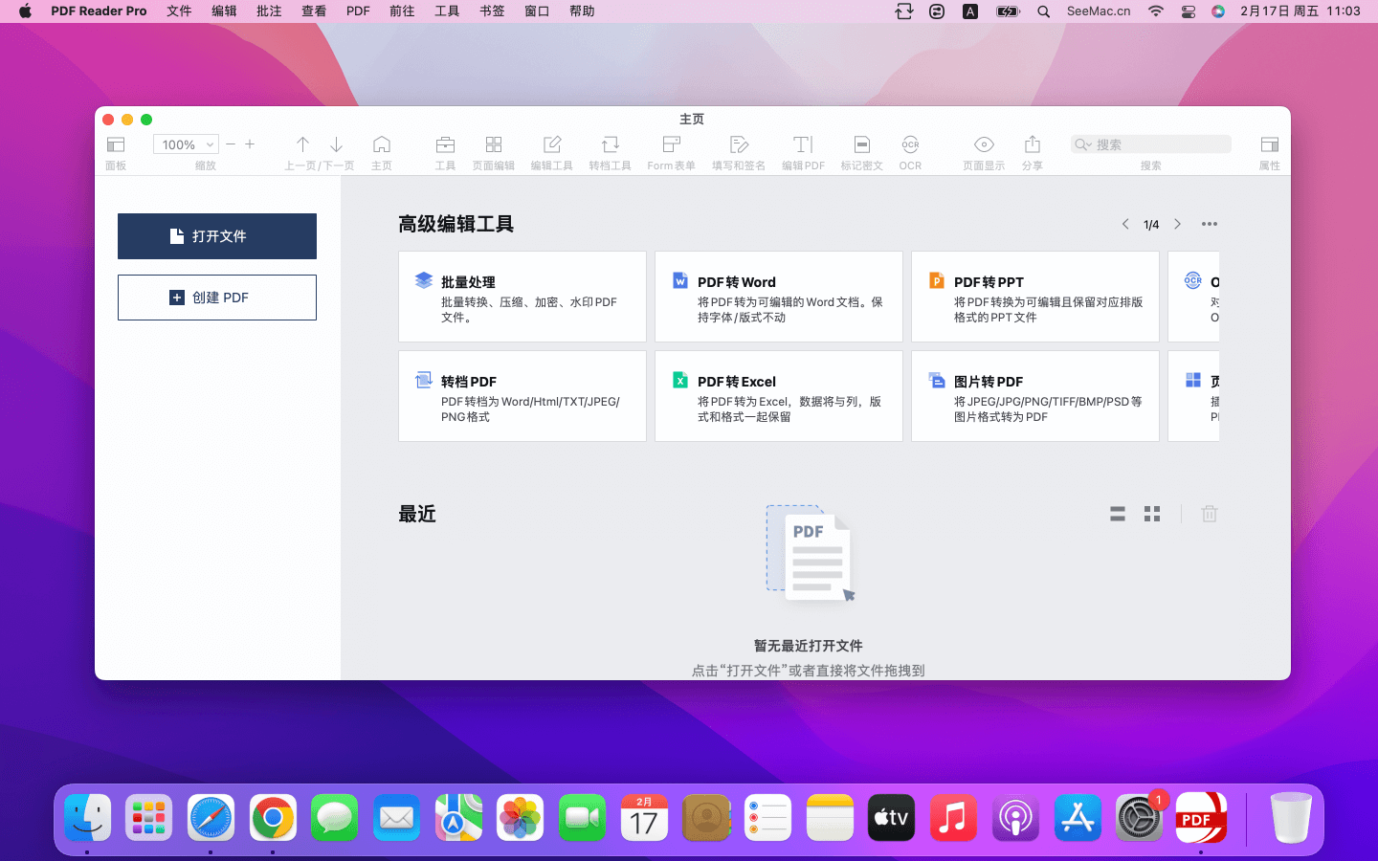Open the 书签 bookmarks menu
Screen dimensions: 1378x861
(x=492, y=11)
